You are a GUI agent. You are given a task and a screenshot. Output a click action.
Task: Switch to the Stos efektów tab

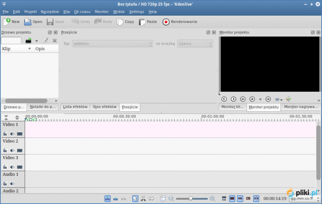click(105, 107)
